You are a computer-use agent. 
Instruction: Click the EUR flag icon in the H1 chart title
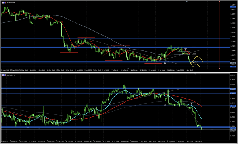click(x=3, y=75)
